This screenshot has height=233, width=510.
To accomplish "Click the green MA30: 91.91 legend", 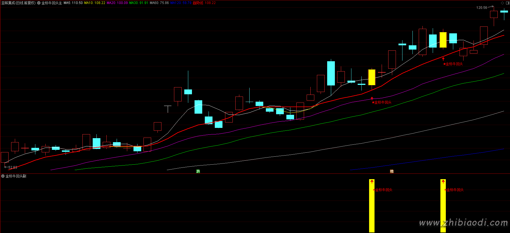I will tap(139, 3).
